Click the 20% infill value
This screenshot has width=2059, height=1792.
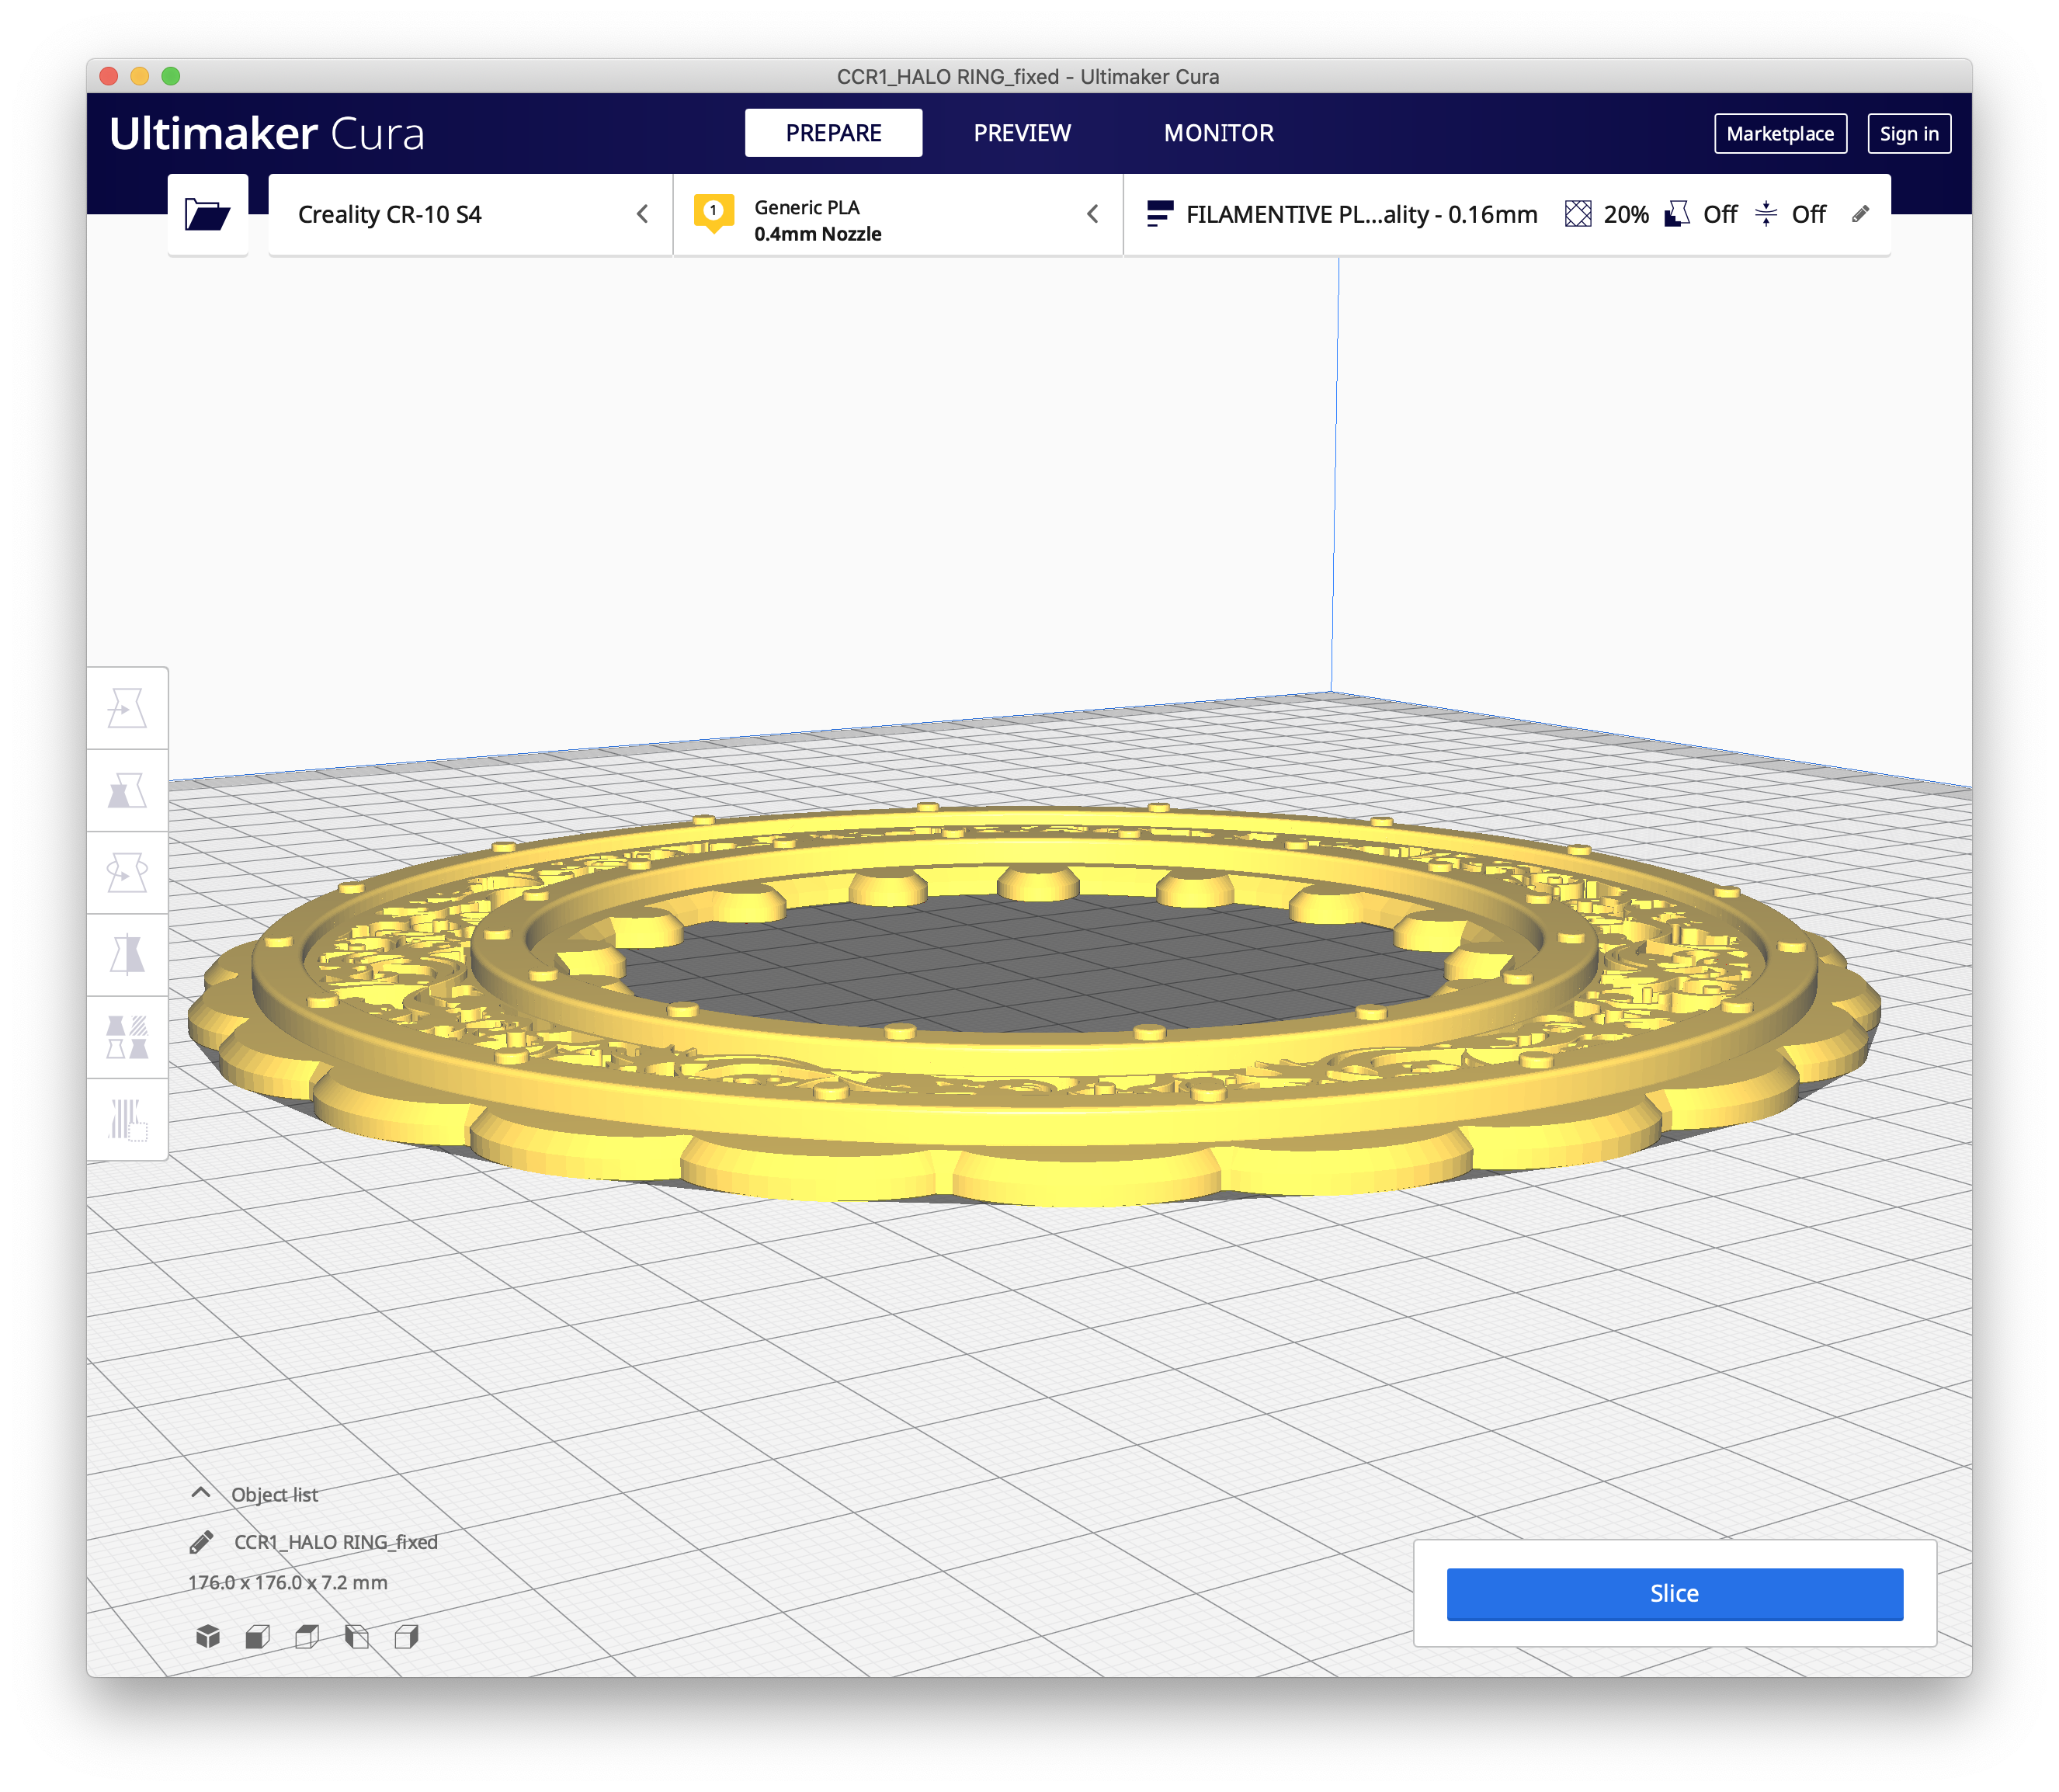[x=1626, y=214]
